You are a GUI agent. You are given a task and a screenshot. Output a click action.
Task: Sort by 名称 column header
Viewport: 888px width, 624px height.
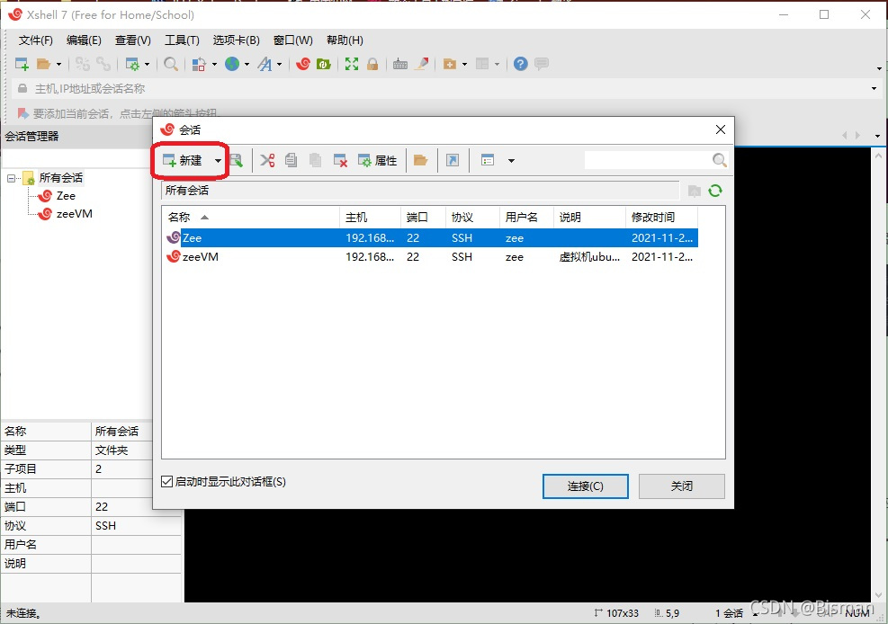251,218
